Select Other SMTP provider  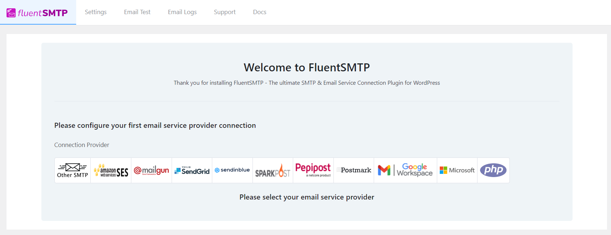pos(73,170)
